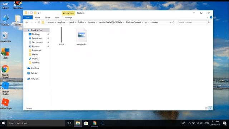The image size is (229, 129).
Task: Select the Picture Tools contextual tab
Action: pos(68,13)
